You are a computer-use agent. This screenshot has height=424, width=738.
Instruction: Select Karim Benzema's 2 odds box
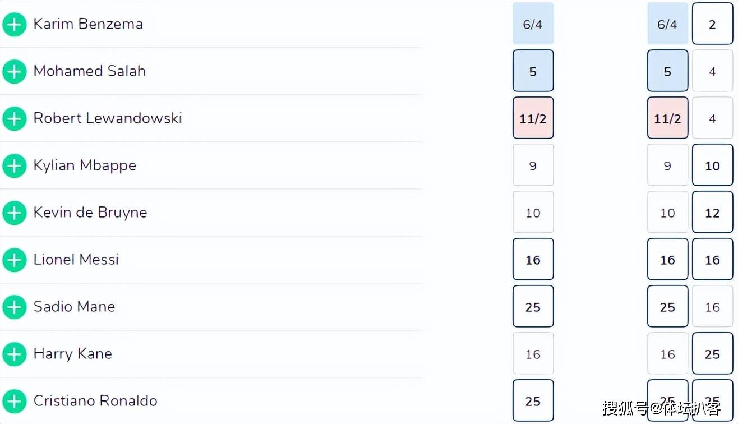point(712,24)
